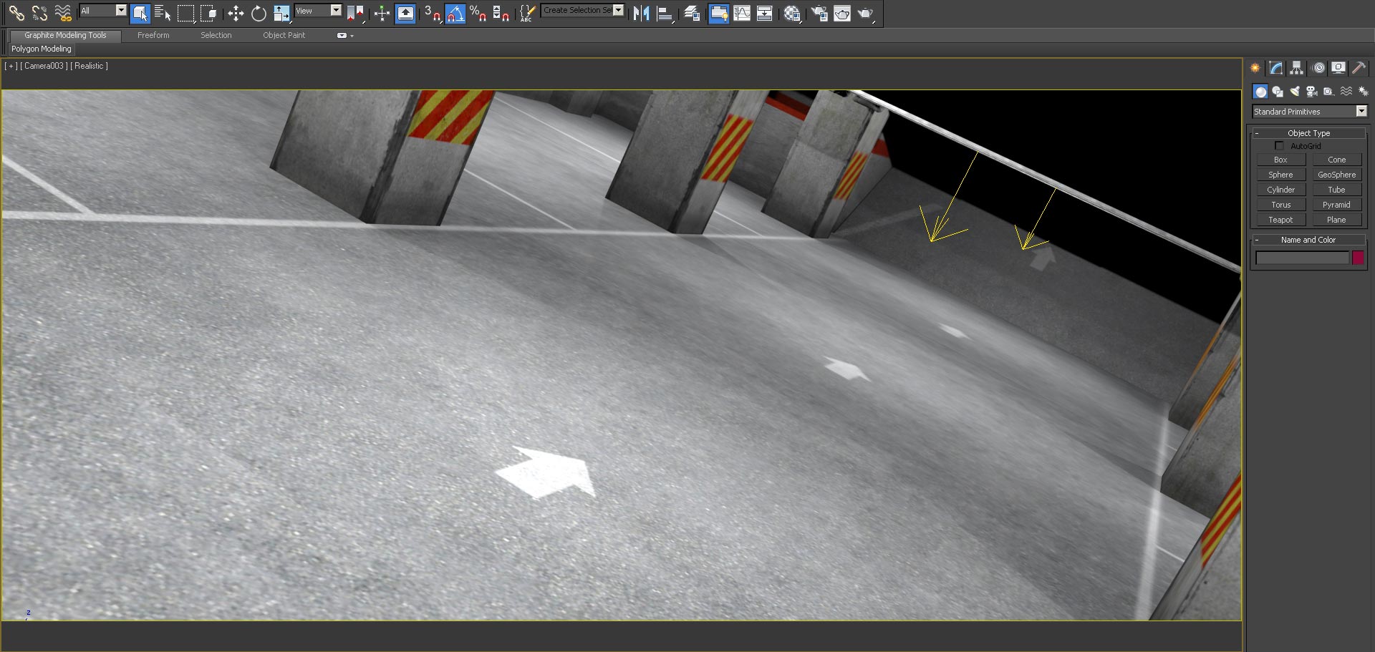Click the Teapot primitive button
The height and width of the screenshot is (652, 1375).
point(1280,220)
